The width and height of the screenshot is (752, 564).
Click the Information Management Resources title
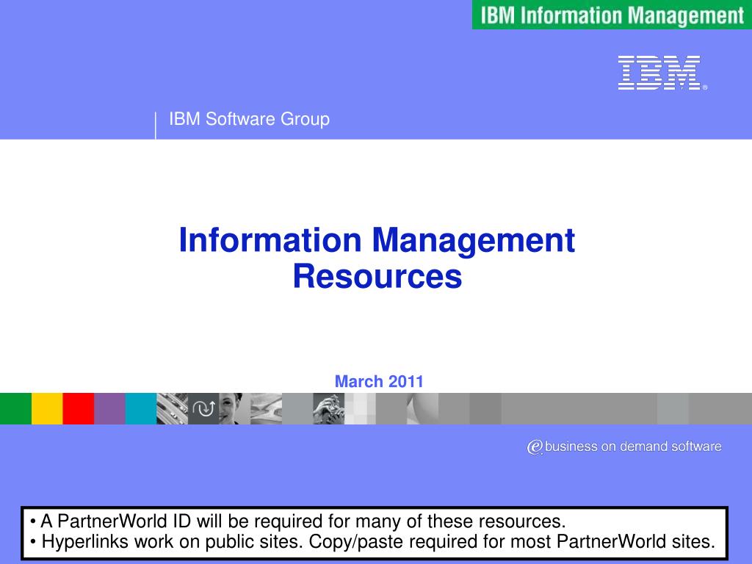(x=377, y=258)
